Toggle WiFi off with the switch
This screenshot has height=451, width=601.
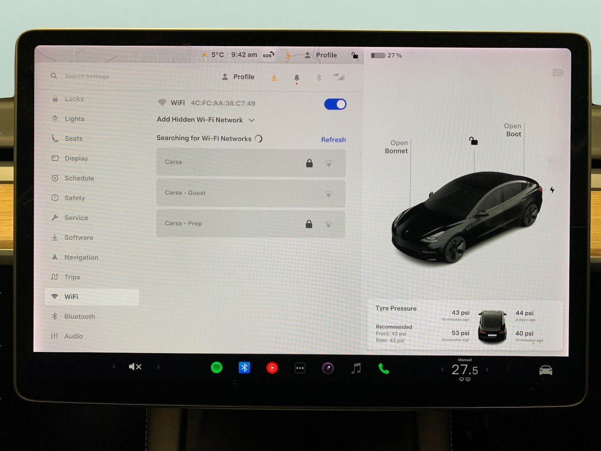[335, 104]
